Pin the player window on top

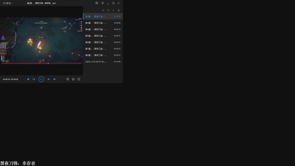pos(103,3)
